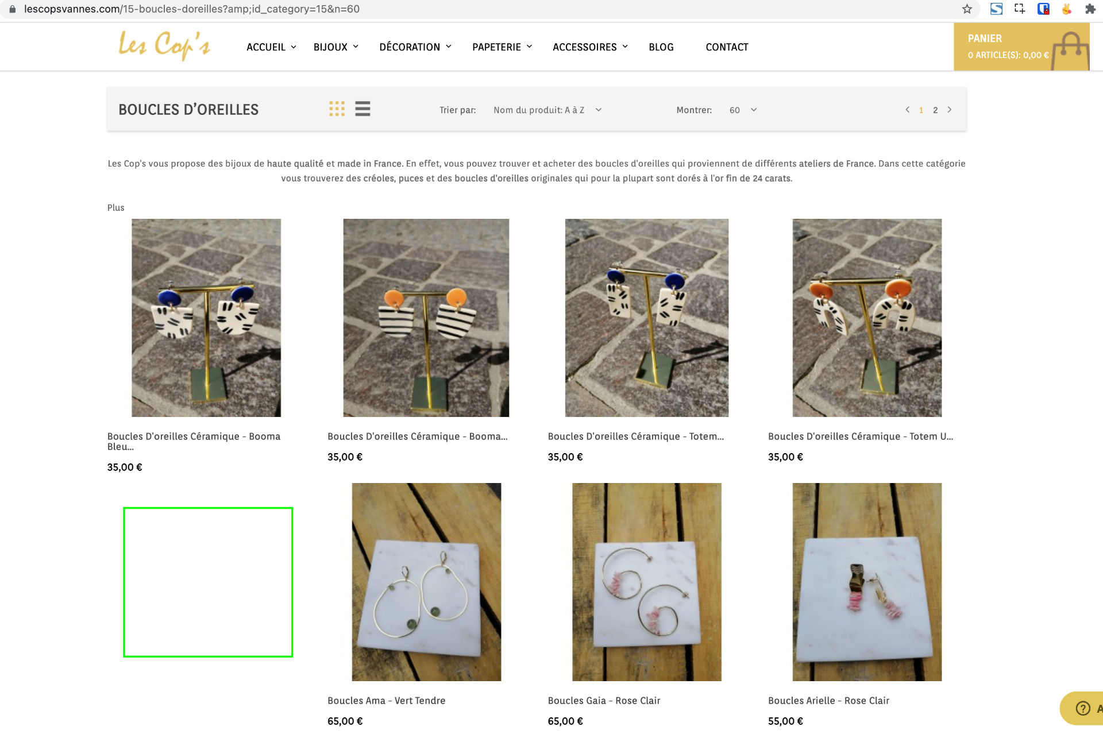Open the Montrer items-per-page dropdown

743,110
